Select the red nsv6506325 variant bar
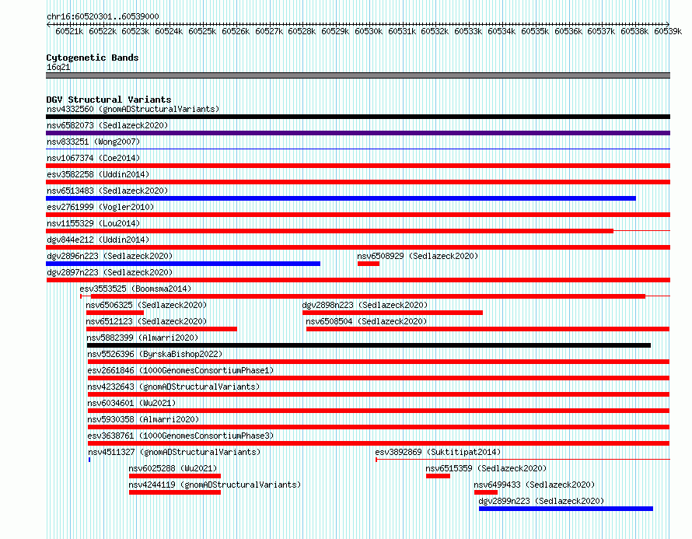This screenshot has height=539, width=692. coord(115,313)
